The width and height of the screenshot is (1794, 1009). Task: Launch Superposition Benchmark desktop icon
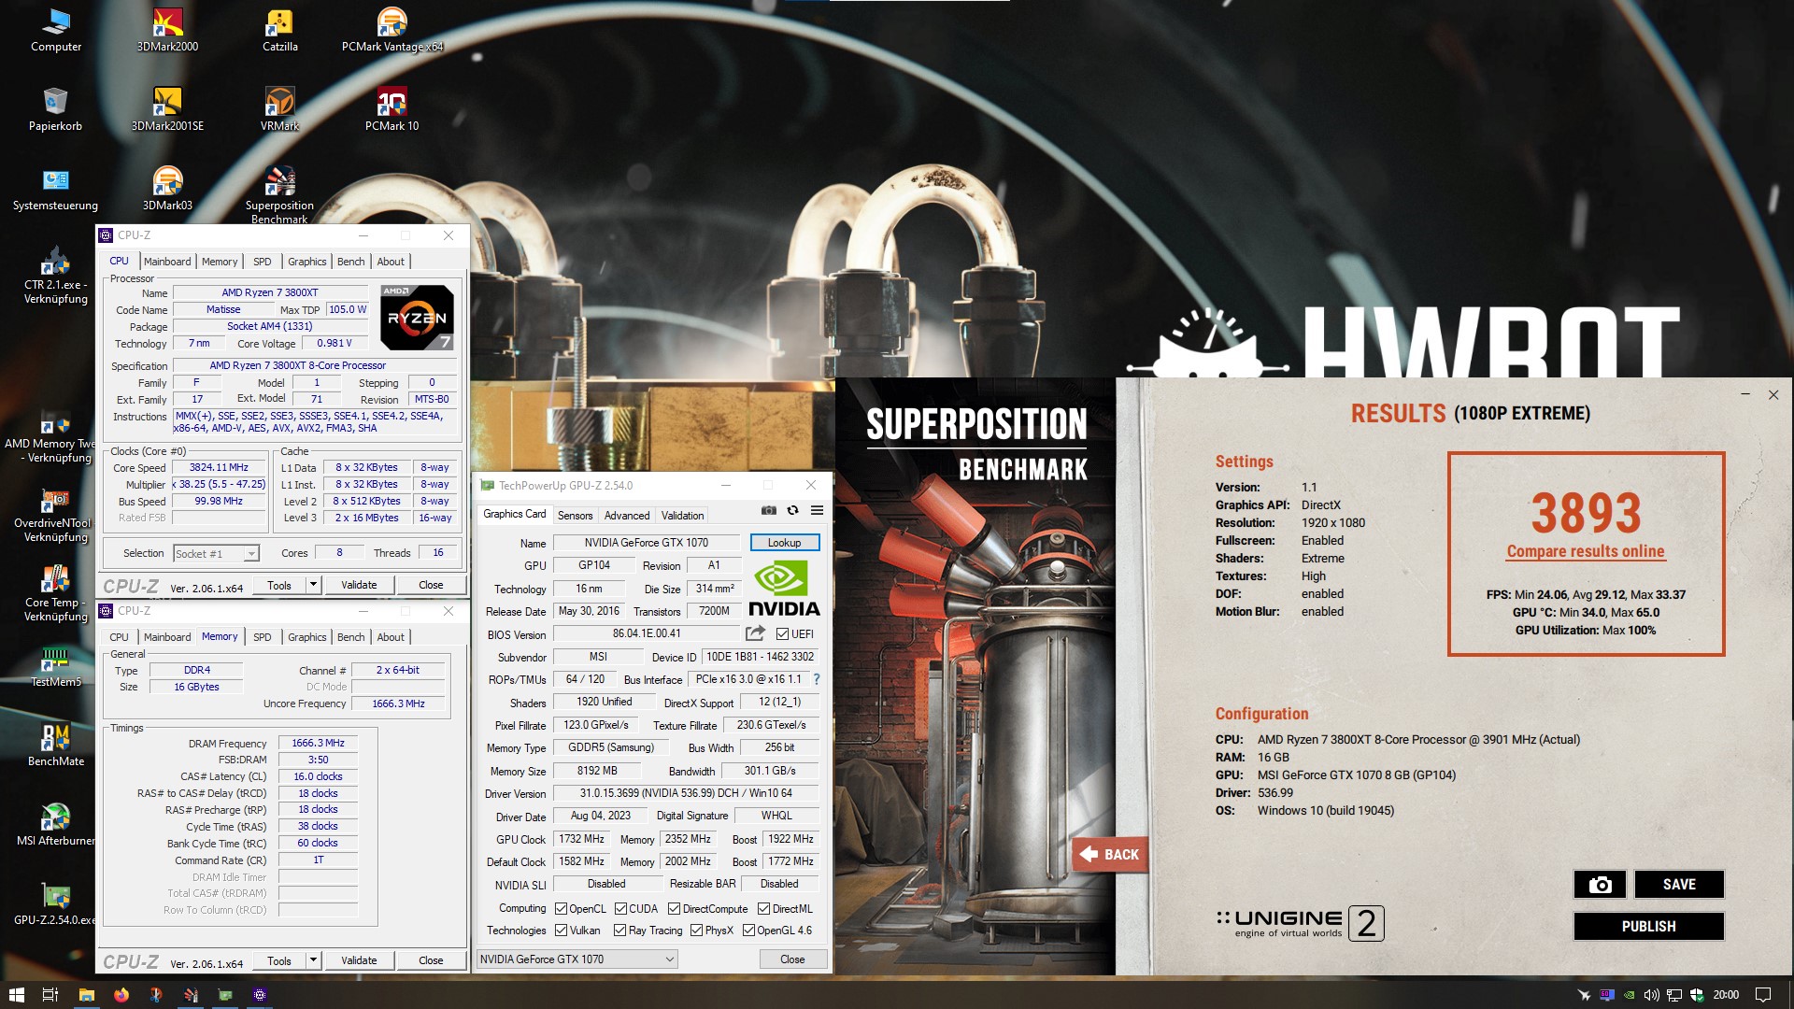[279, 193]
